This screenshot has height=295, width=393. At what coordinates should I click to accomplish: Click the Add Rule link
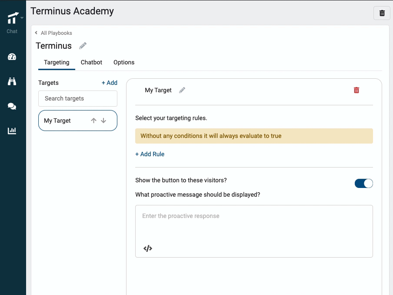150,154
